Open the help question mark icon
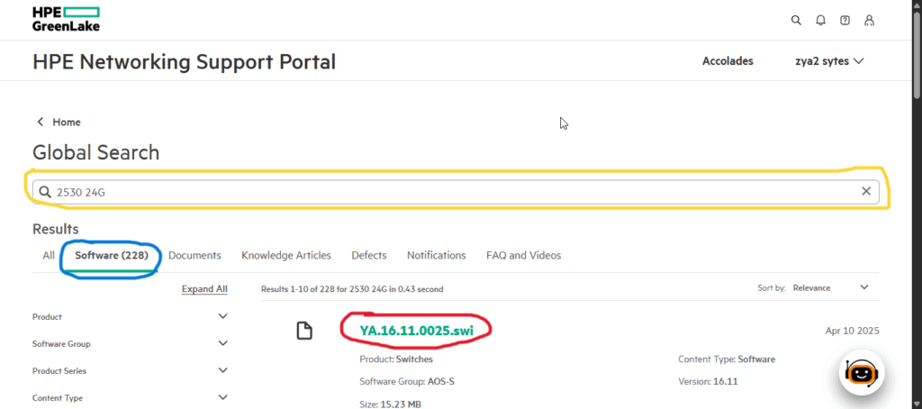The image size is (922, 409). (x=845, y=20)
